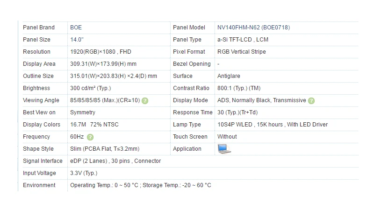374x210 pixels.
Task: Select the Antiglare surface value
Action: click(x=229, y=76)
